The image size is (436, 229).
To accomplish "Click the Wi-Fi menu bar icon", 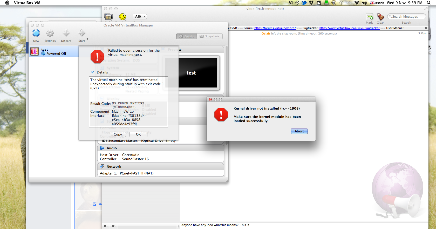I will [357, 3].
